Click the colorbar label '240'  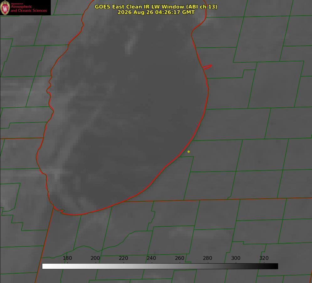coord(151,258)
